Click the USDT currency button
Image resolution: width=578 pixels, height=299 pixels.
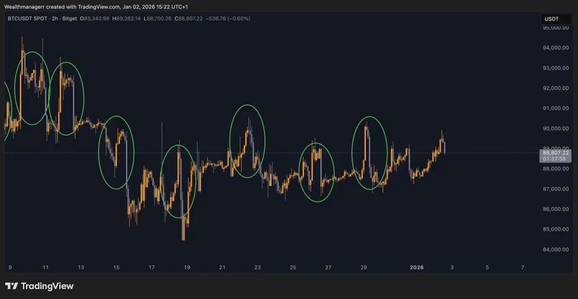coord(555,19)
